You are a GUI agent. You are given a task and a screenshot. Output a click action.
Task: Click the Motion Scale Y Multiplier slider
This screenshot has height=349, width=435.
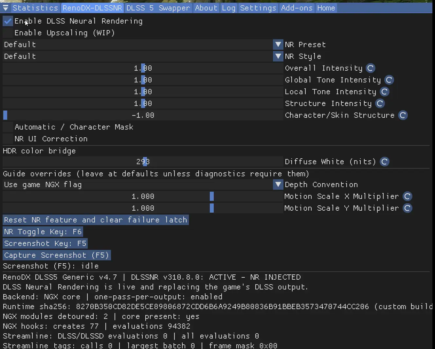[x=143, y=208]
